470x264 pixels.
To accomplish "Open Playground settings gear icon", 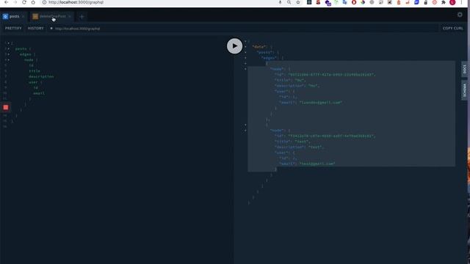I will point(460,15).
